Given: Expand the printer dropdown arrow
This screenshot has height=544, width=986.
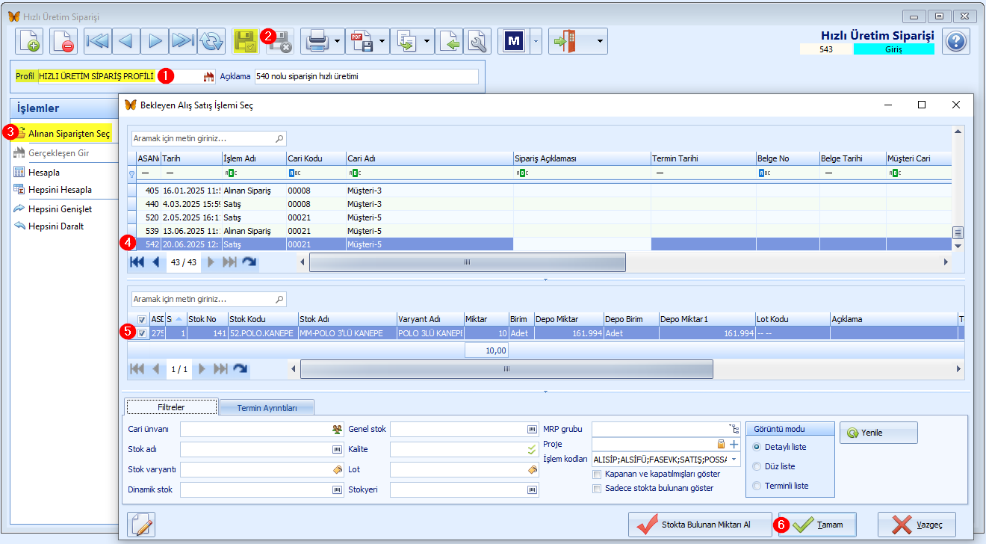Looking at the screenshot, I should click(x=338, y=41).
